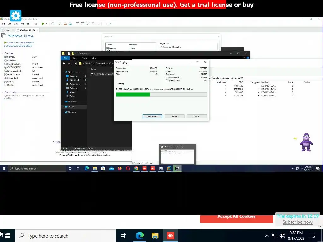The image size is (323, 242).
Task: Select the Sound Card device row
Action: pyautogui.click(x=23, y=78)
